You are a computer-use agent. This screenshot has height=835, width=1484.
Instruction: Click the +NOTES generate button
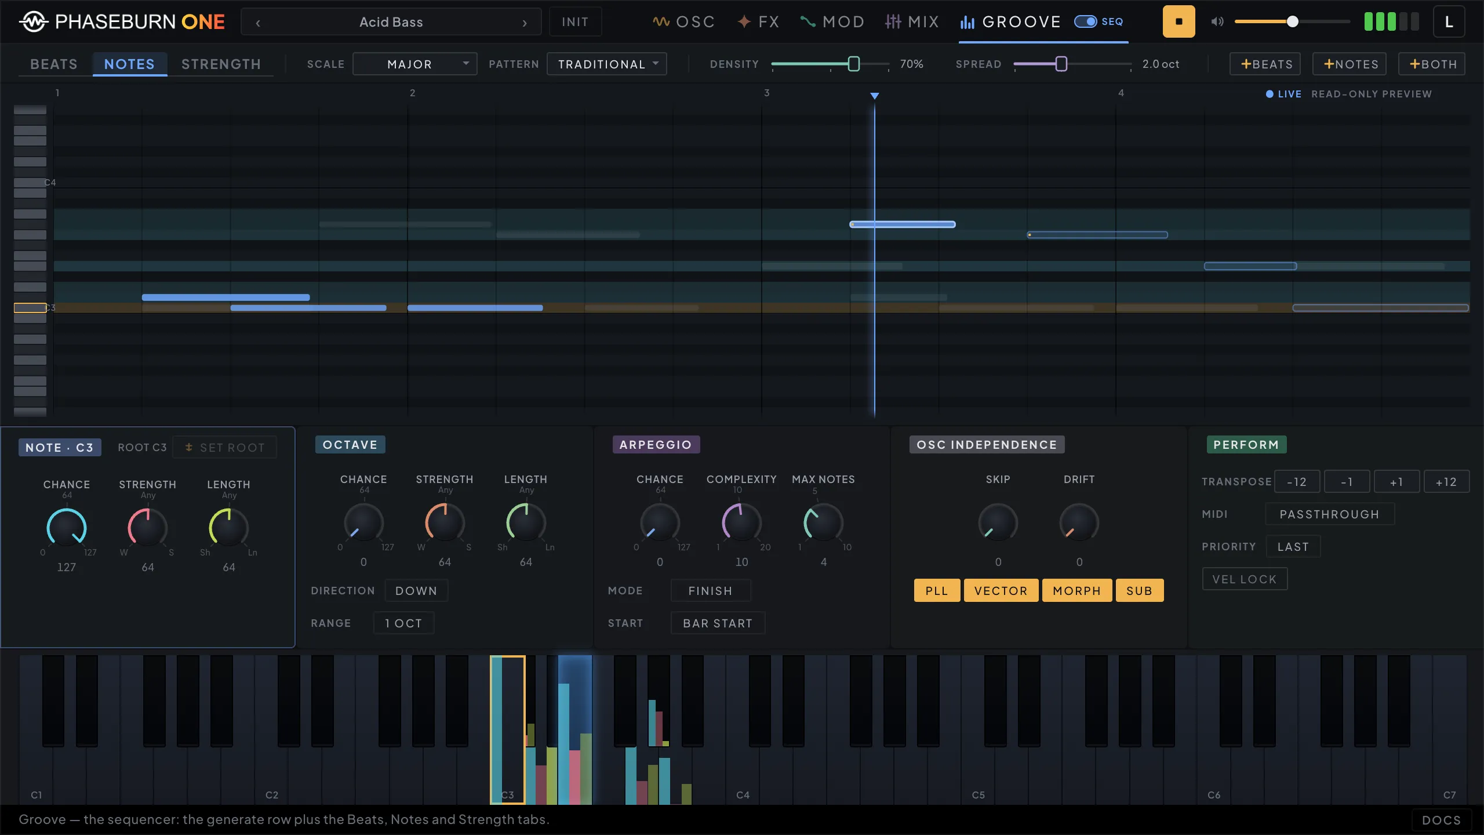[x=1350, y=64]
